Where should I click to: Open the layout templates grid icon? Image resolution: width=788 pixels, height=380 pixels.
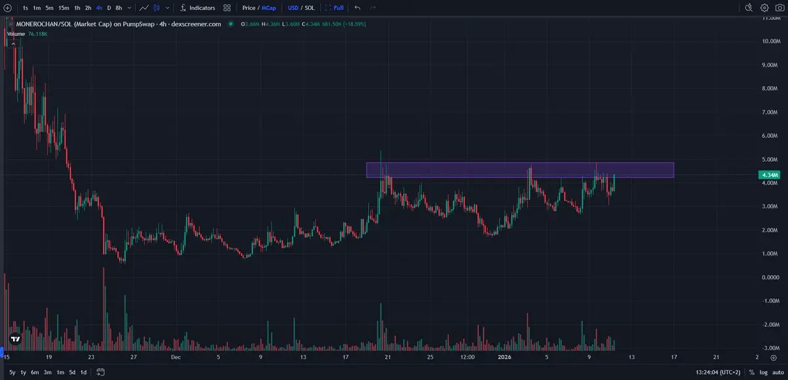(x=227, y=8)
